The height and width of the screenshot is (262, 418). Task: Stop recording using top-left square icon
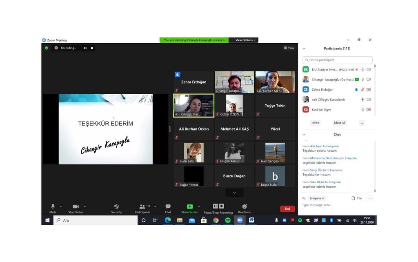coord(92,48)
